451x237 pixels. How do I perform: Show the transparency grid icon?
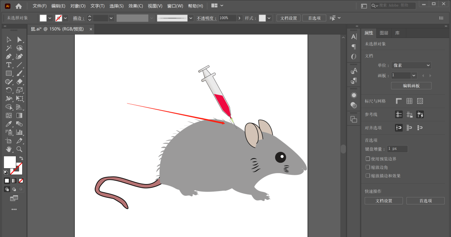[420, 101]
